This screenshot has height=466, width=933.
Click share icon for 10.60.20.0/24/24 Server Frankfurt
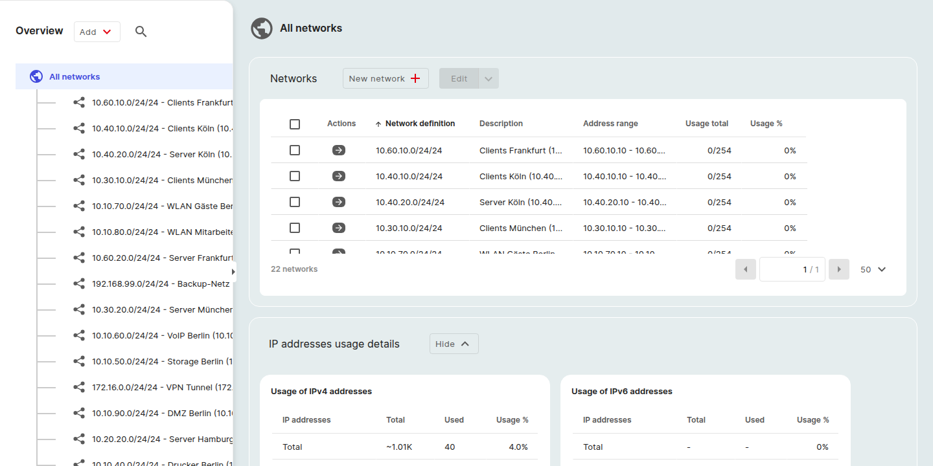(x=79, y=258)
